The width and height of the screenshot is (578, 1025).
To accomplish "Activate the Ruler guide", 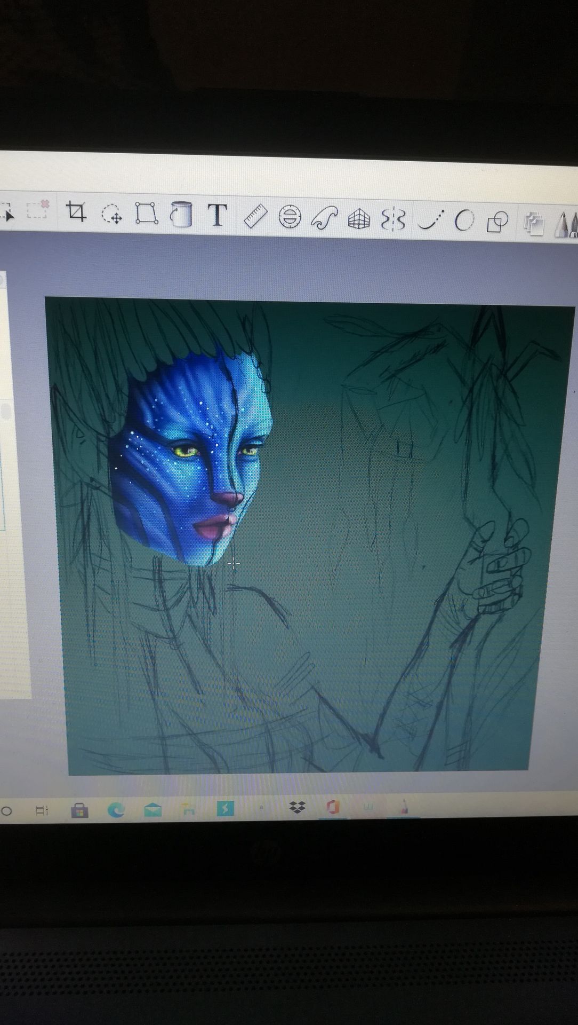I will 255,216.
